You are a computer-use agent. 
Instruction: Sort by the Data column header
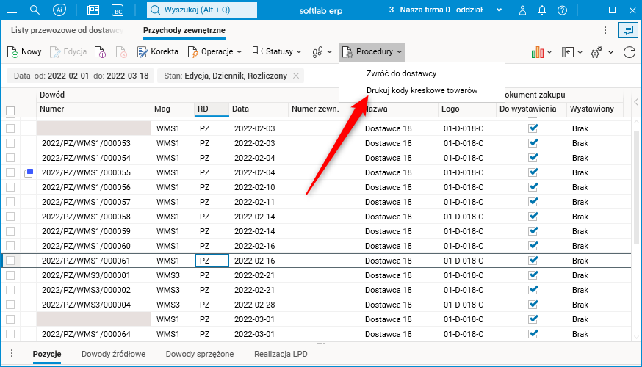pos(259,109)
